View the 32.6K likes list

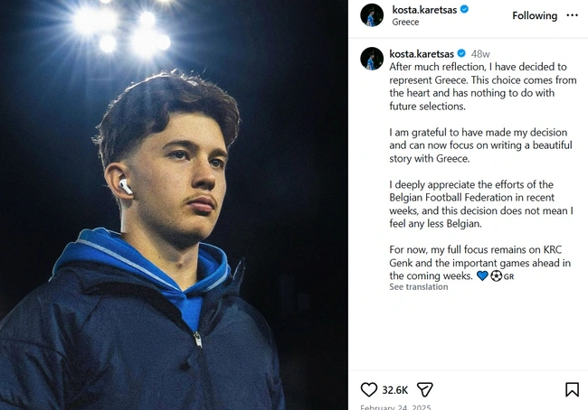[x=394, y=390]
